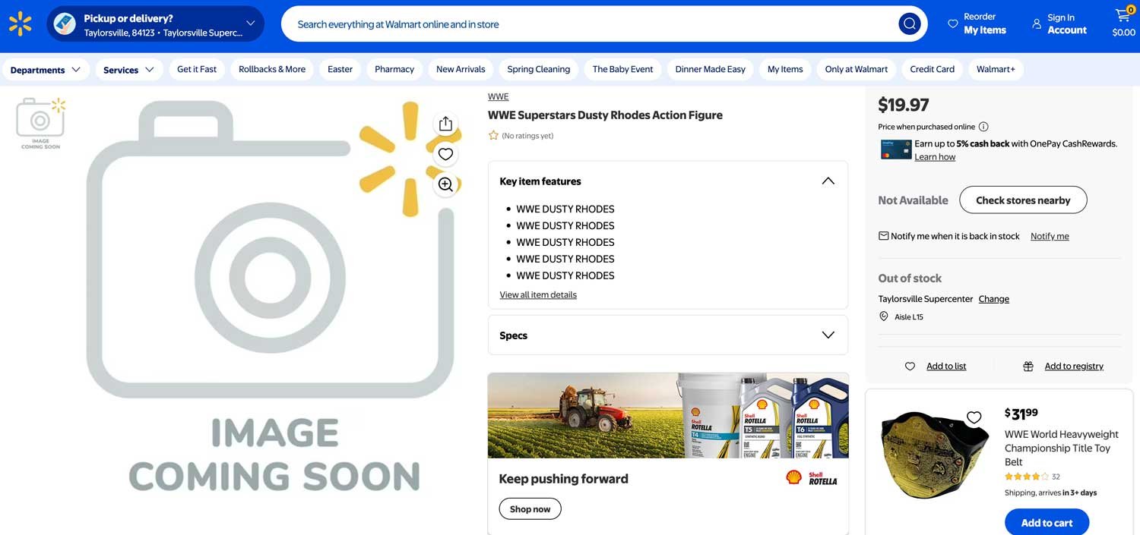Click the search magnifier button

(x=909, y=24)
